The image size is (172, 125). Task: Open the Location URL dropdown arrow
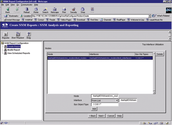point(149,16)
